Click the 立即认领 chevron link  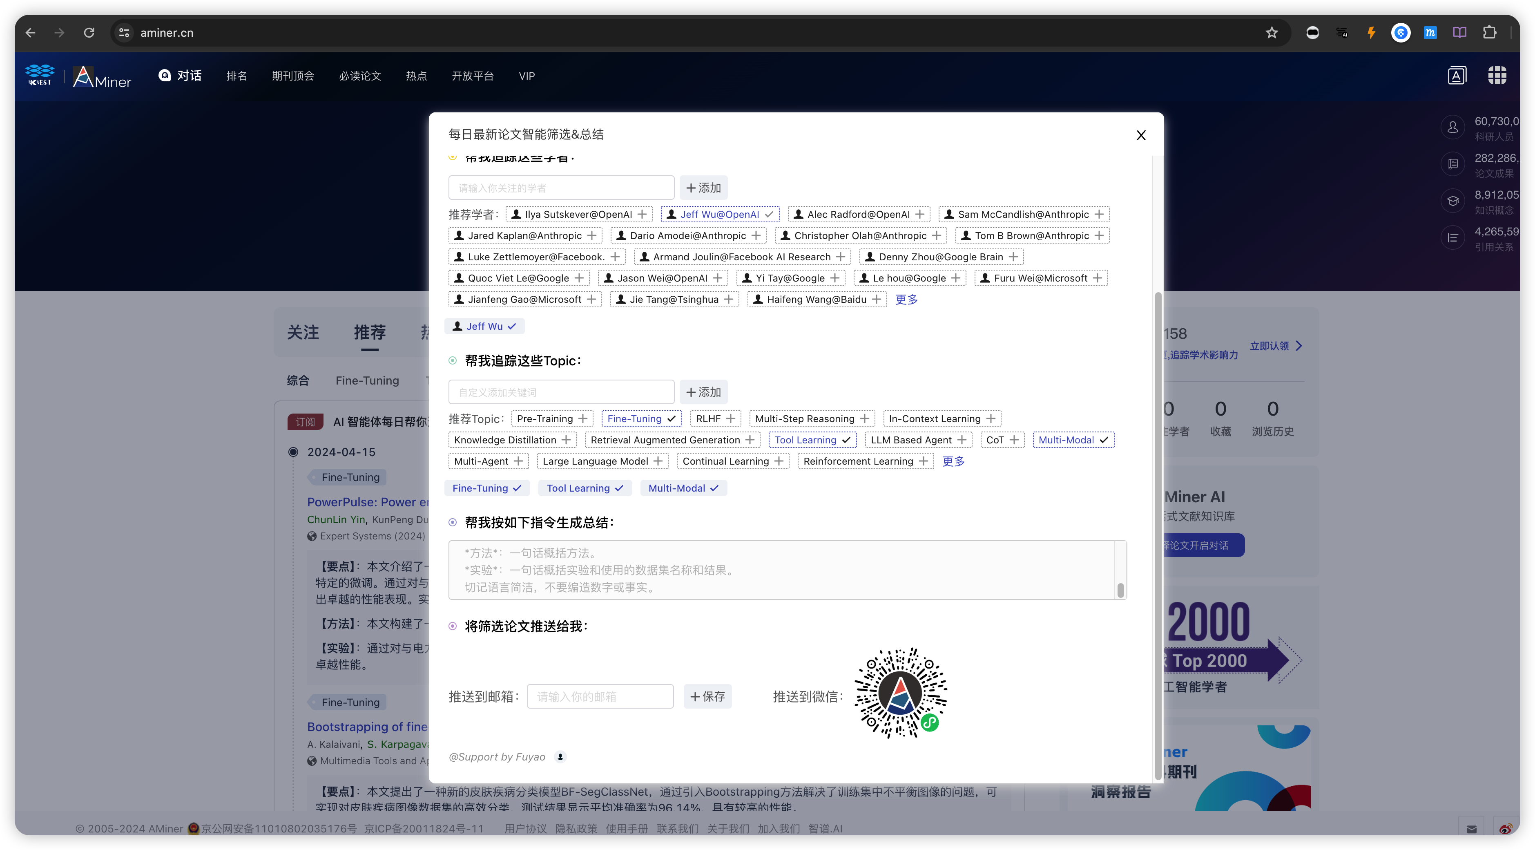1276,346
